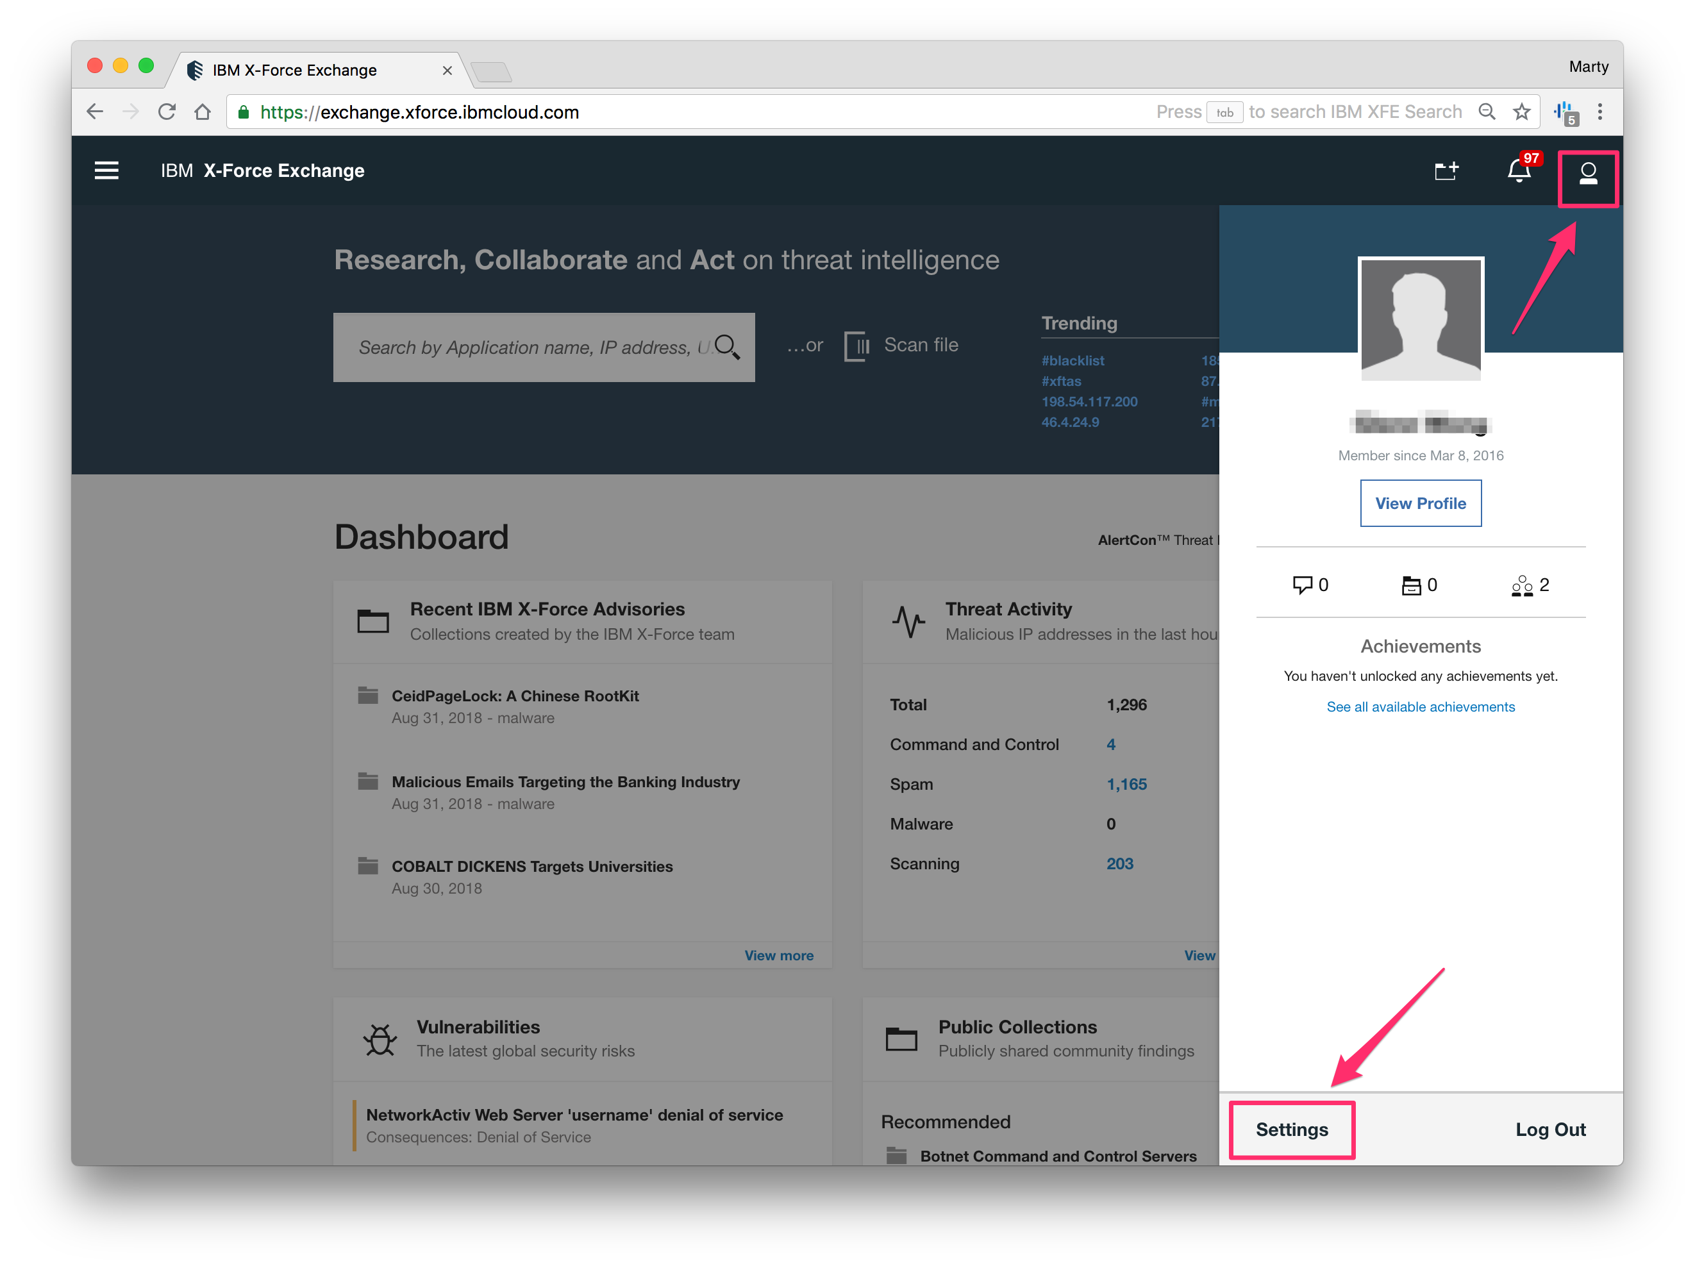Open the hamburger navigation menu
Screen dimensions: 1695x1268
[x=106, y=170]
